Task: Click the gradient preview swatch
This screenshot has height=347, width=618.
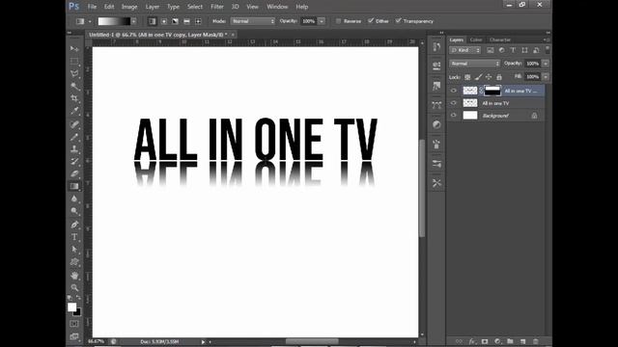Action: click(114, 21)
